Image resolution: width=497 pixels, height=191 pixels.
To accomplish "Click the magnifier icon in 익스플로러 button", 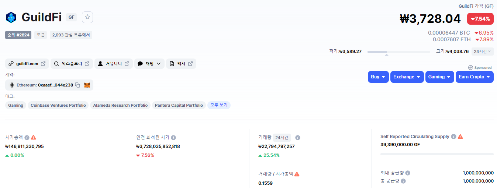I will [56, 64].
